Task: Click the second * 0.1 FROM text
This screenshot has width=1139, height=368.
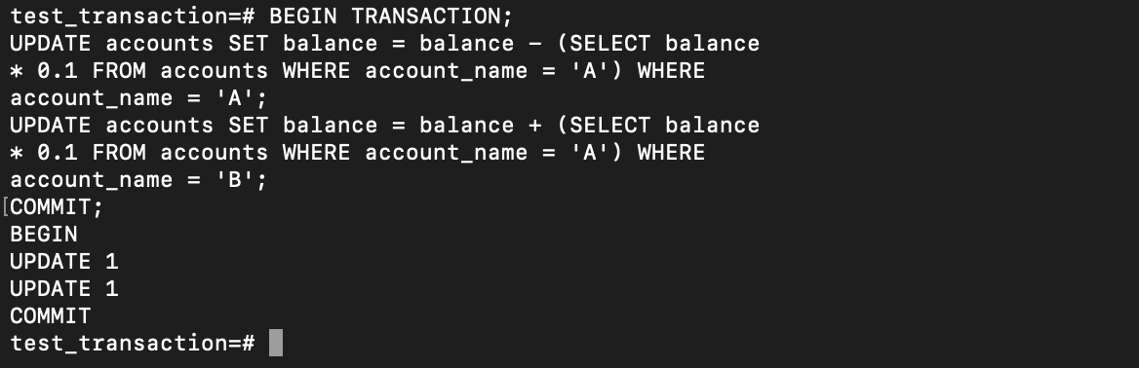Action: click(x=78, y=153)
